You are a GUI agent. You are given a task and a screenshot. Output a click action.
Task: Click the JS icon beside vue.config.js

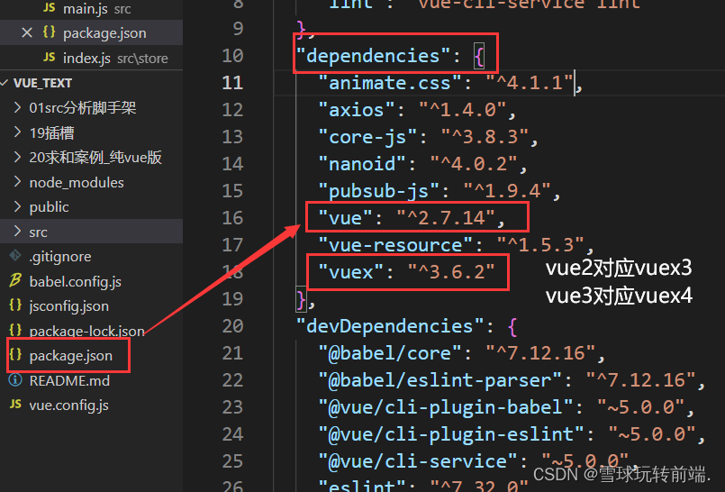(x=15, y=404)
